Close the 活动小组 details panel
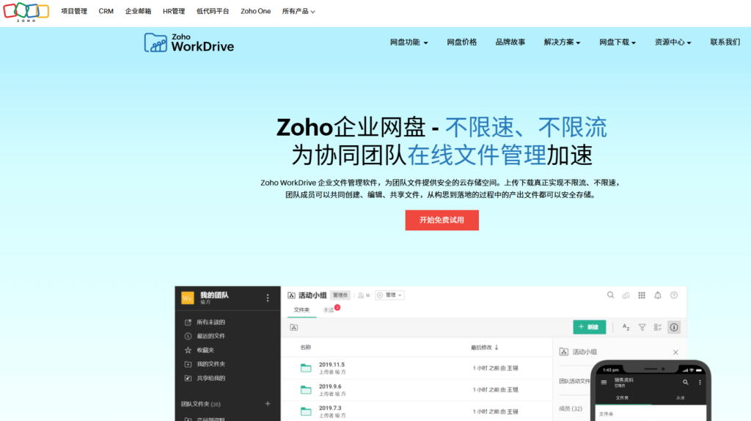Viewport: 751px width, 421px height. pyautogui.click(x=675, y=352)
